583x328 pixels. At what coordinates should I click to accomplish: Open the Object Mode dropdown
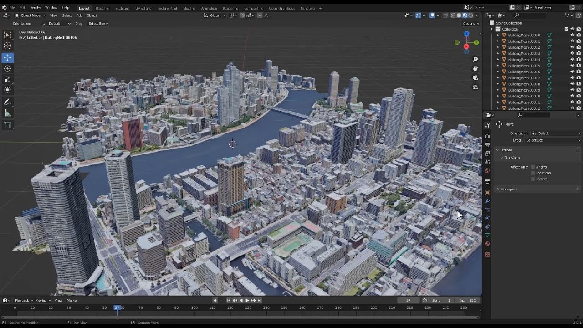pos(30,15)
